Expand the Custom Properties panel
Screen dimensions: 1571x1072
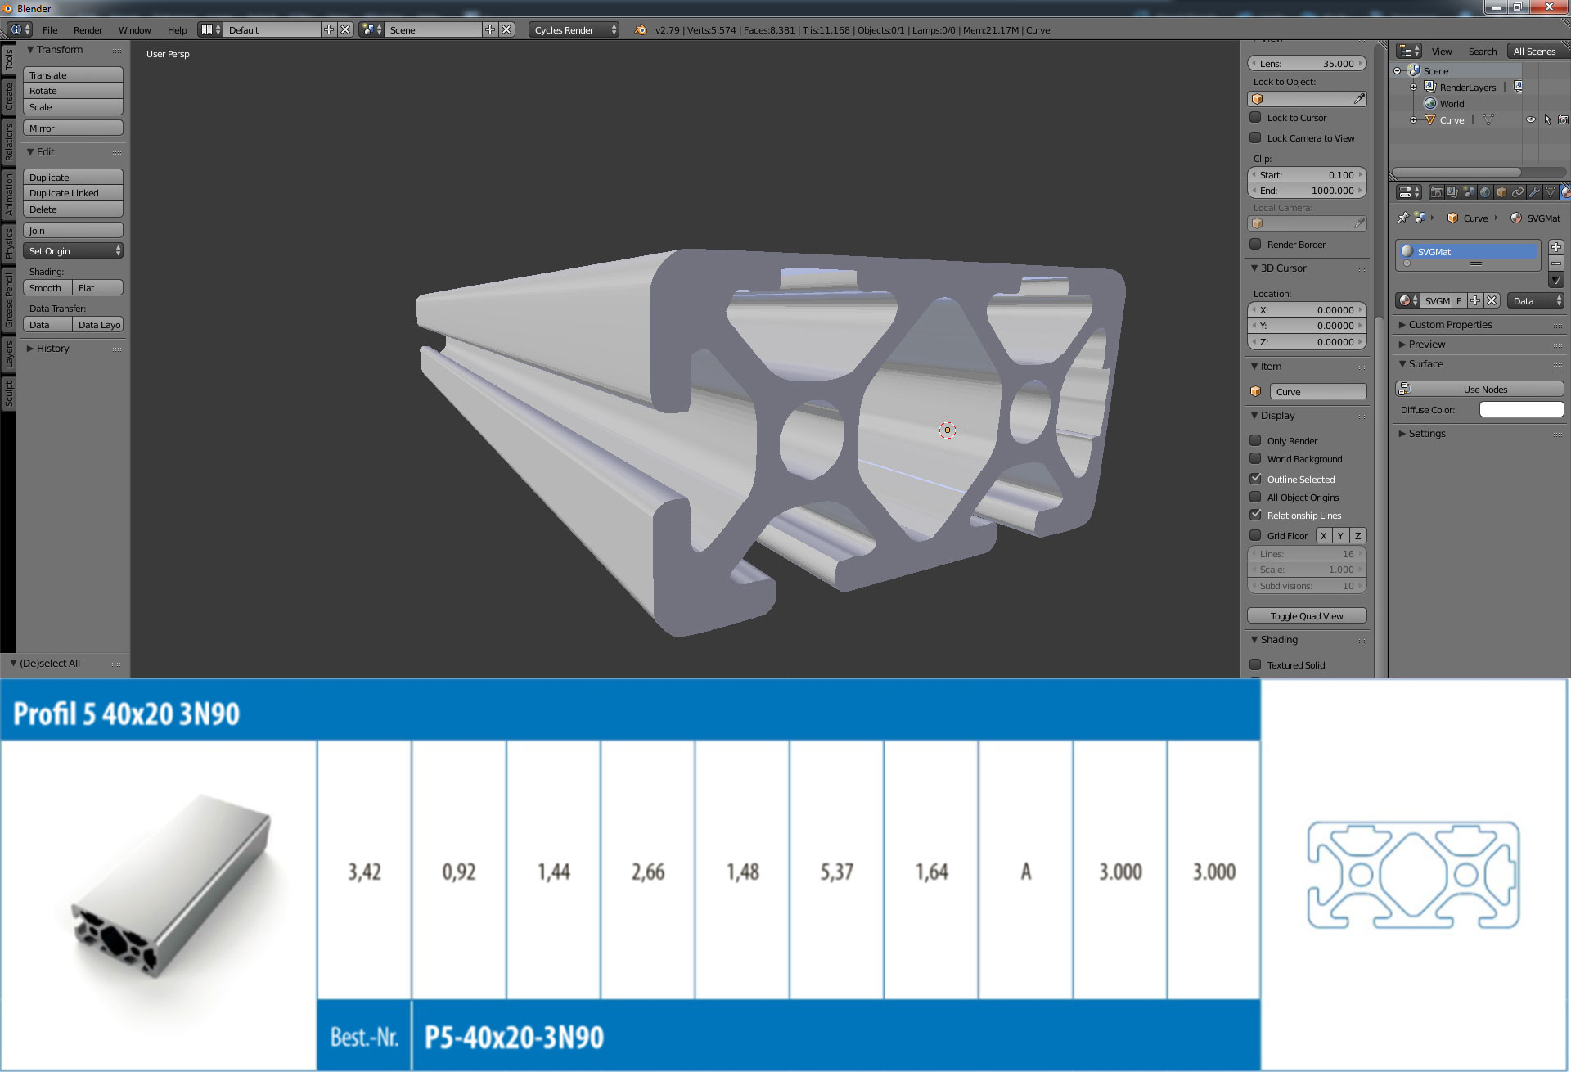coord(1450,325)
